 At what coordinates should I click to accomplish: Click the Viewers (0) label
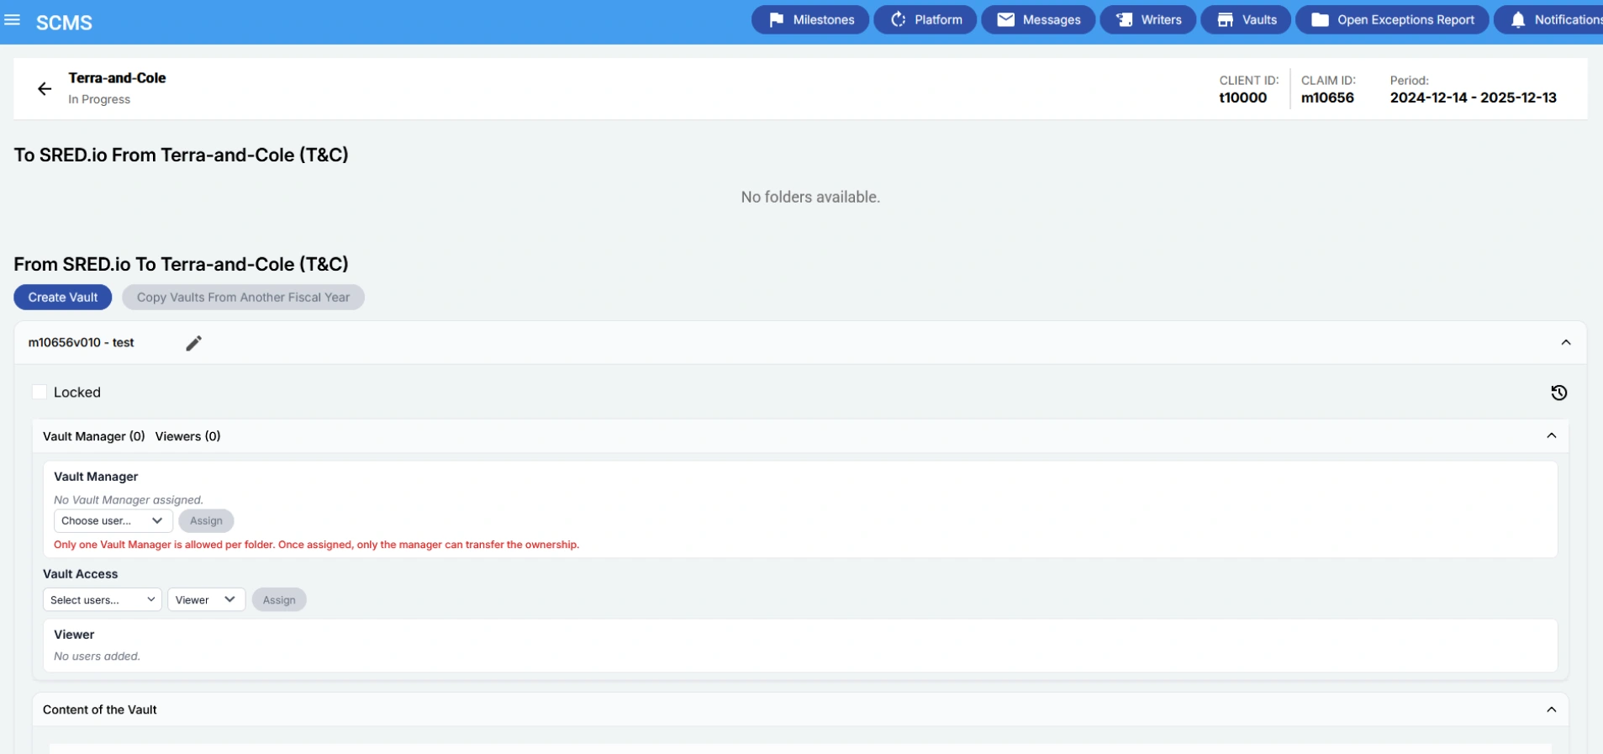click(187, 436)
